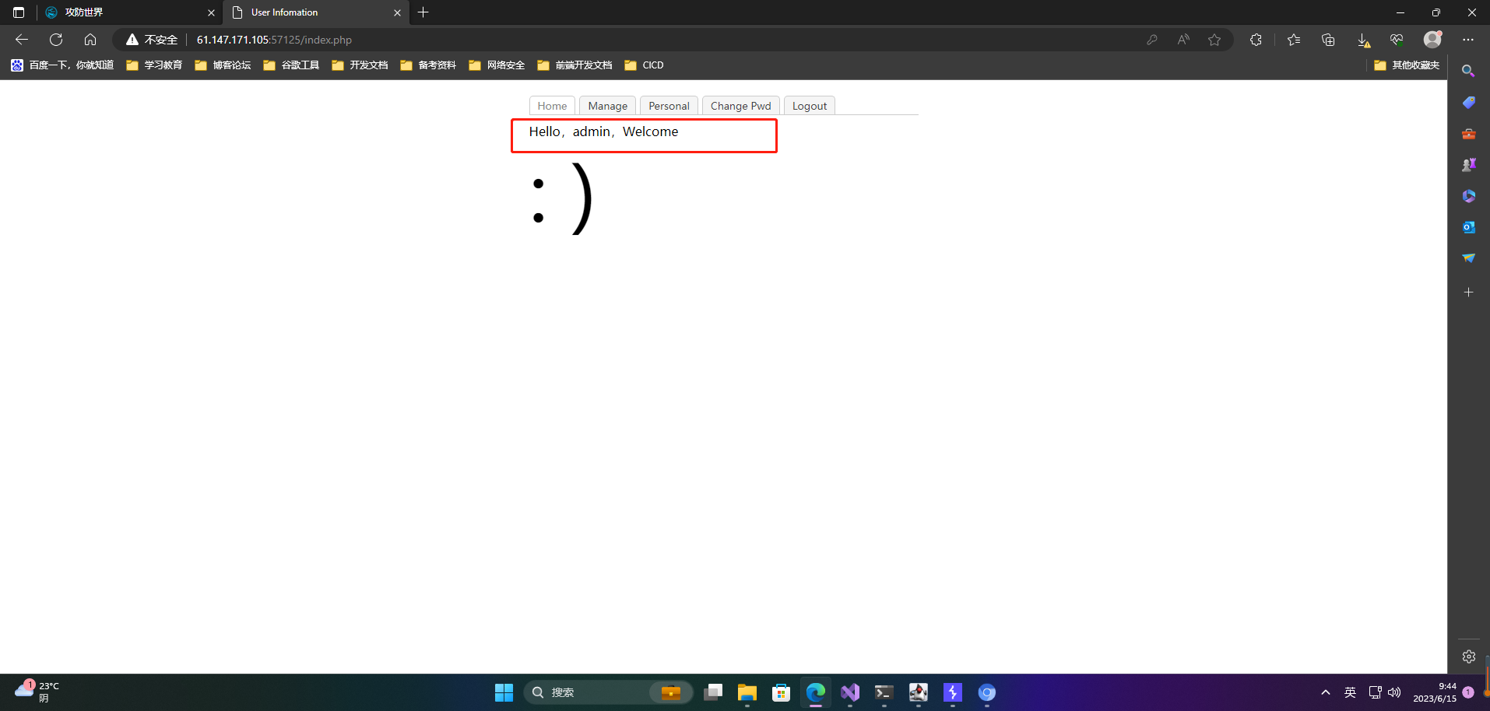Screen dimensions: 1490x711
Task: Open sidebar search icon
Action: coord(1468,71)
